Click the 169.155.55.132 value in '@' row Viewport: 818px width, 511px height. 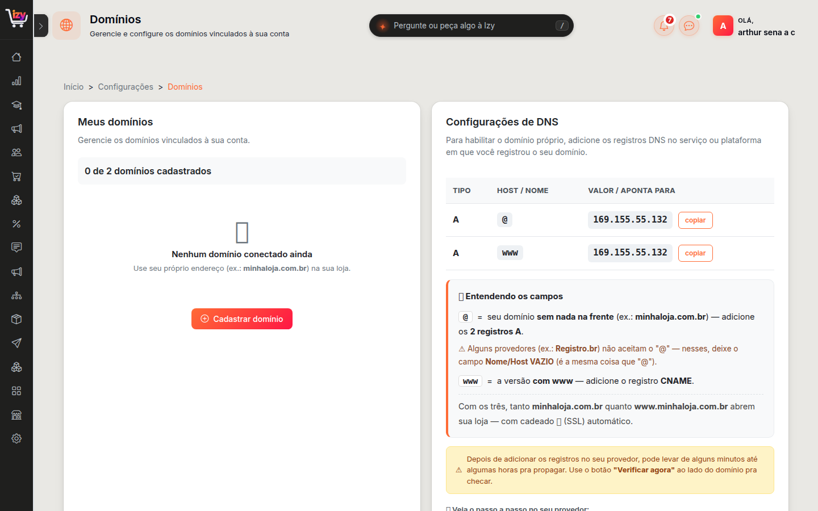630,220
